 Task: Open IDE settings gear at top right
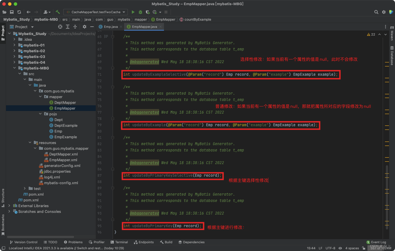384,12
